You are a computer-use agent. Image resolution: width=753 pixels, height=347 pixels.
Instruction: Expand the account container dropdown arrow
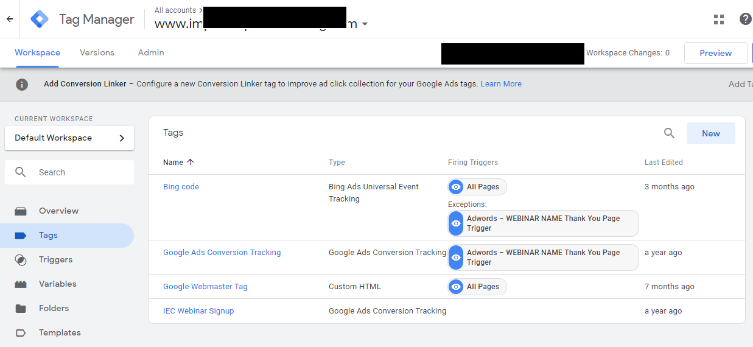click(x=365, y=24)
